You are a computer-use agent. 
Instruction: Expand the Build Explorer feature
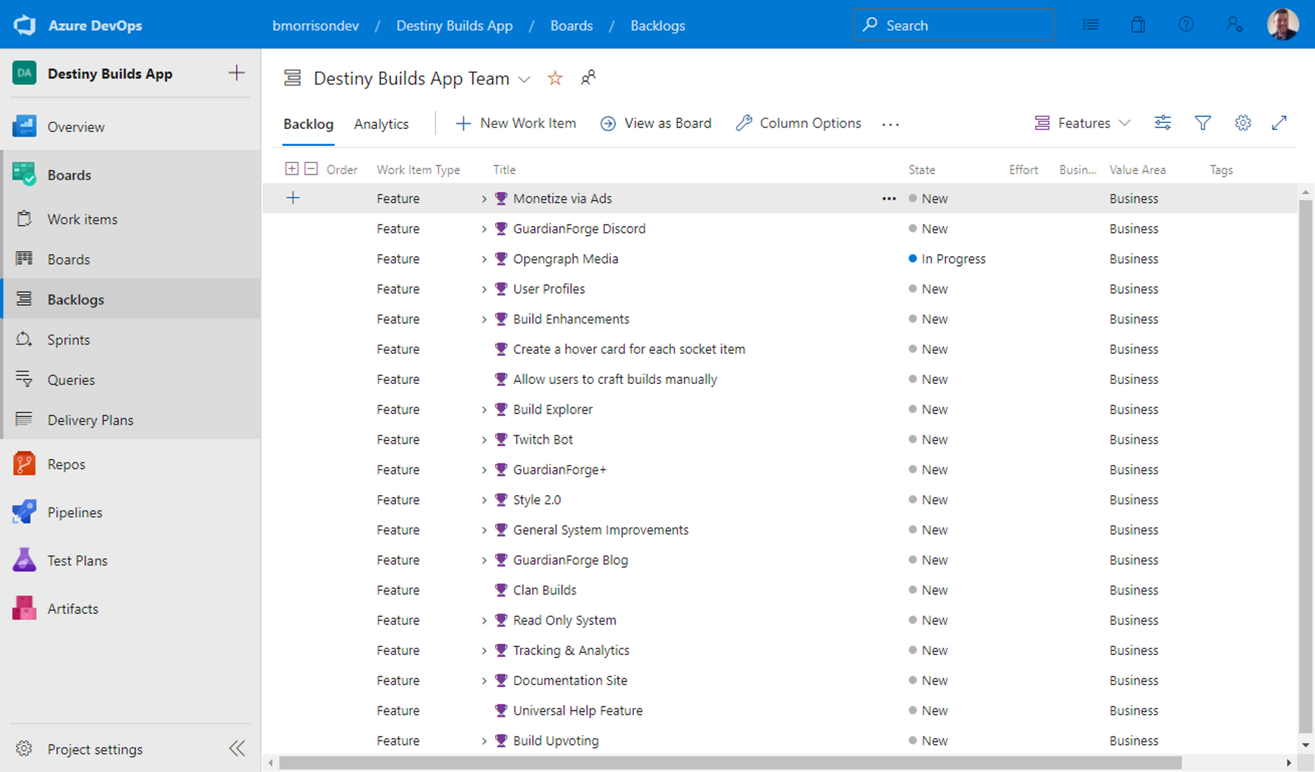[x=484, y=410]
